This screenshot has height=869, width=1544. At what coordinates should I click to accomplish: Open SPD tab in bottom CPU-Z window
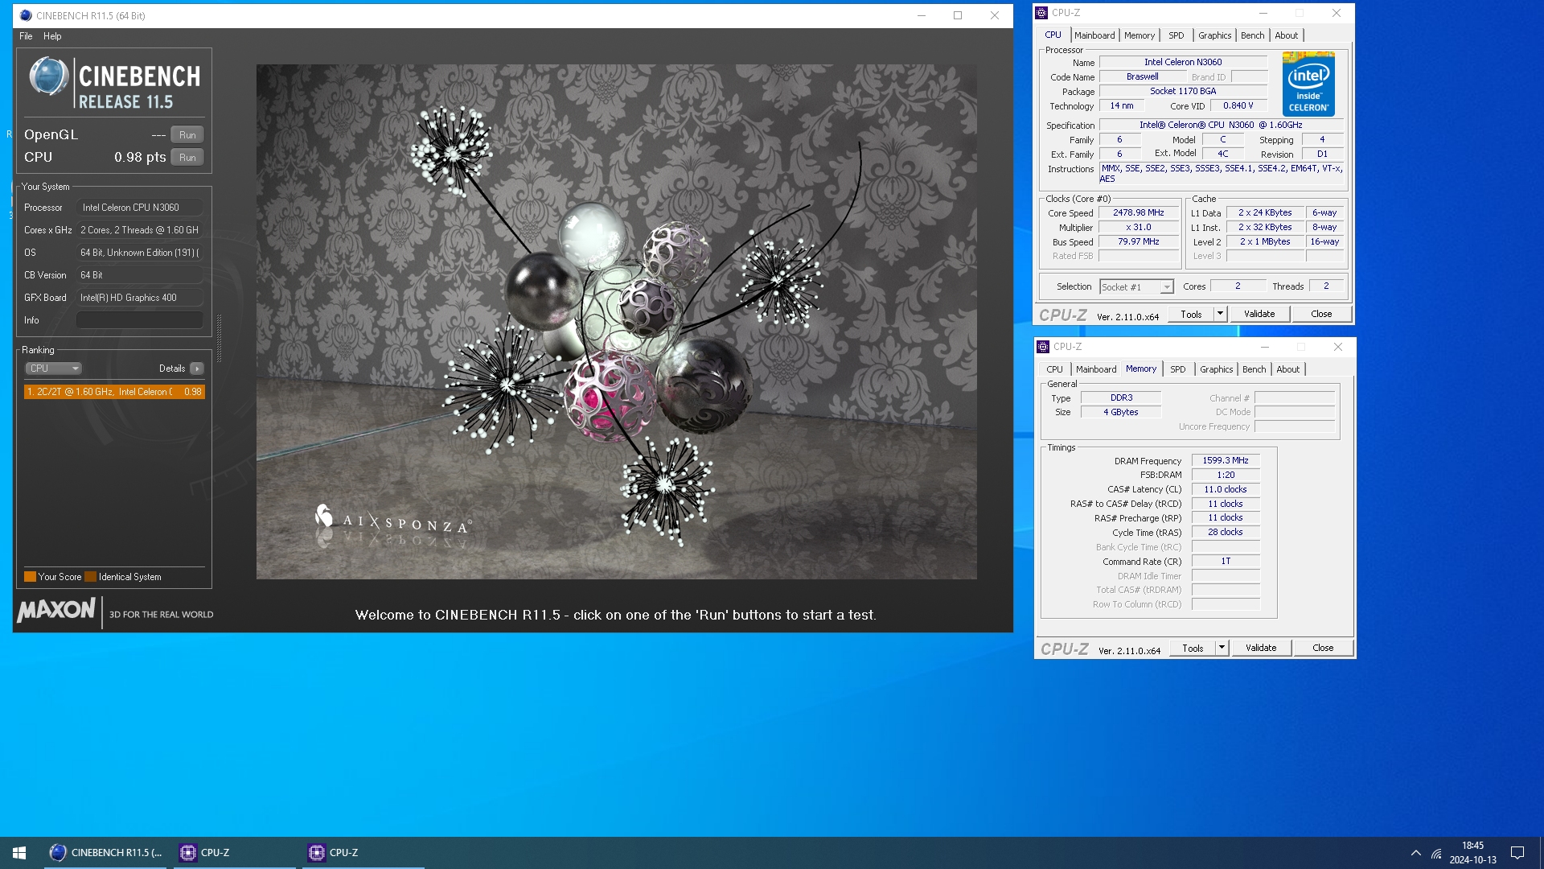click(x=1178, y=369)
